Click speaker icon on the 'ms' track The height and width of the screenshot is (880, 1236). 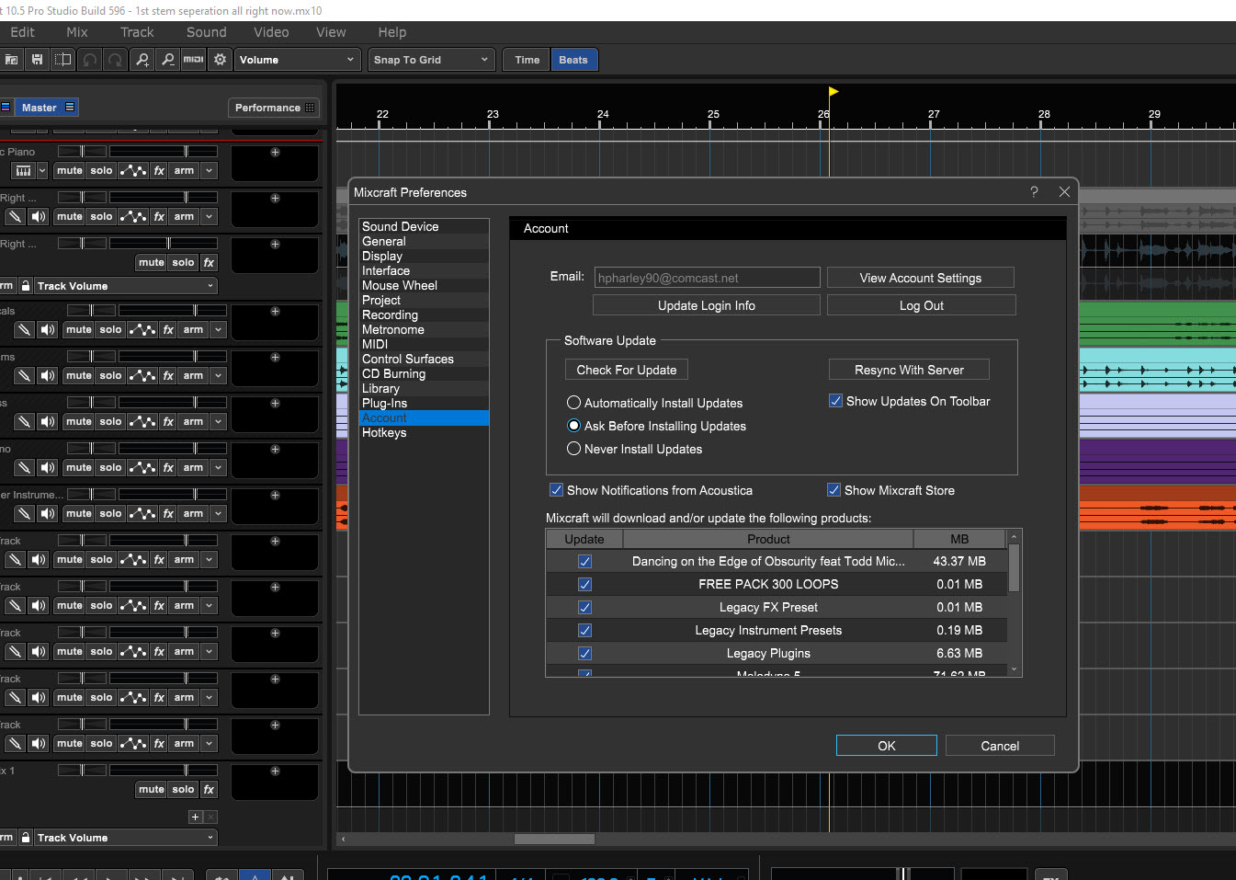48,376
